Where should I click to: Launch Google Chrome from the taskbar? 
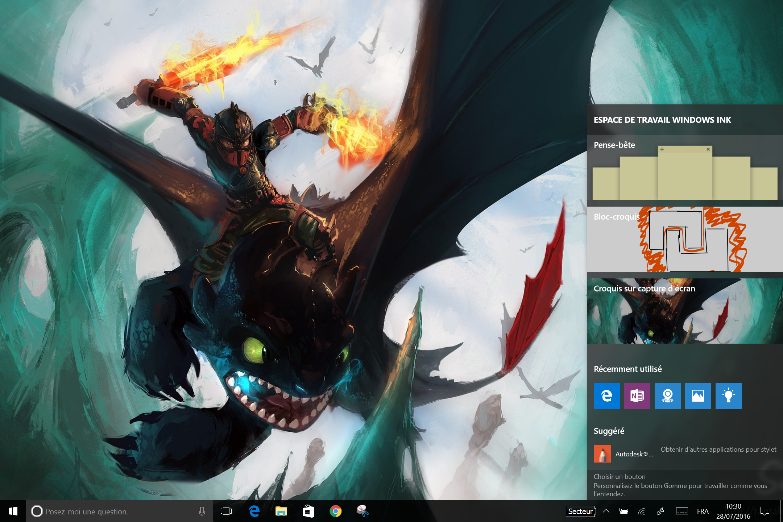point(335,511)
